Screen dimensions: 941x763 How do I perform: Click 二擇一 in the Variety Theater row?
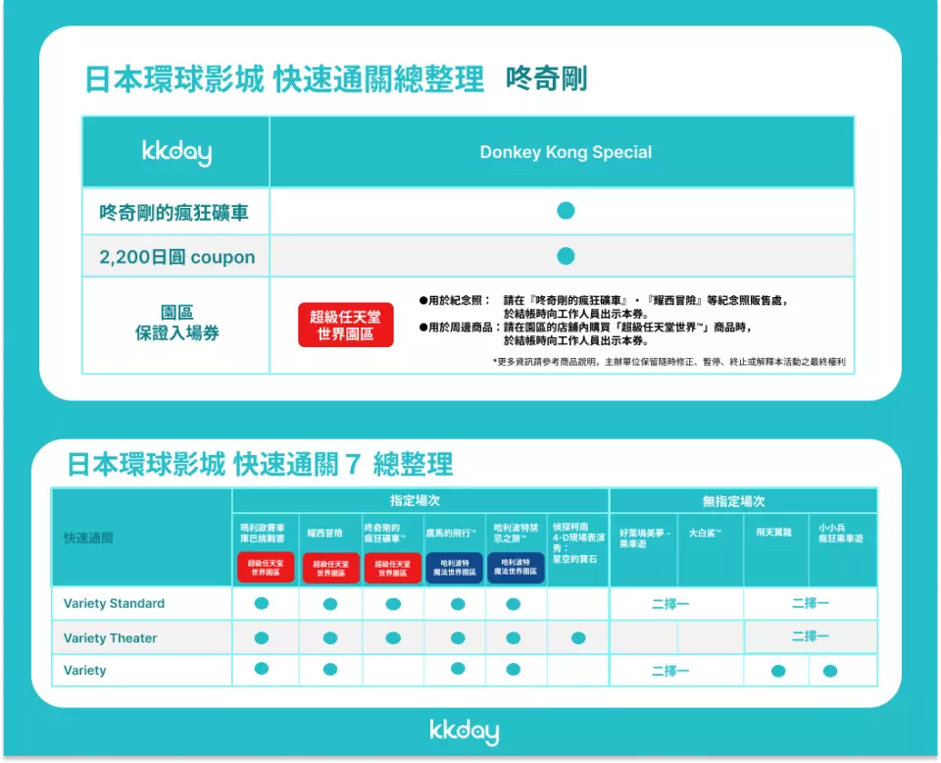tap(810, 637)
